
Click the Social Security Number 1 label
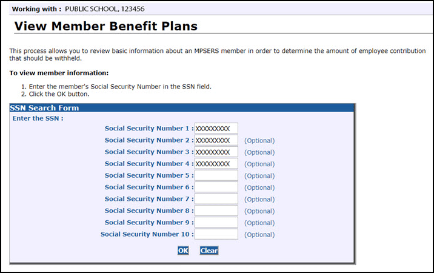coord(149,129)
